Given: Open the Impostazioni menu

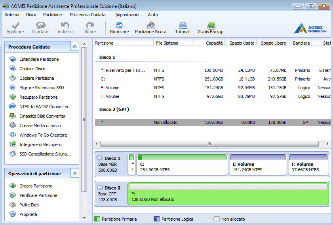Looking at the screenshot, I should [127, 15].
